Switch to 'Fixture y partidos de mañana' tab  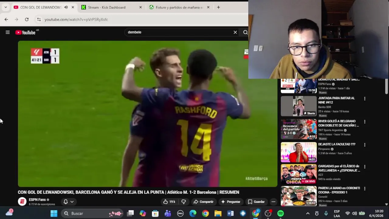(179, 7)
